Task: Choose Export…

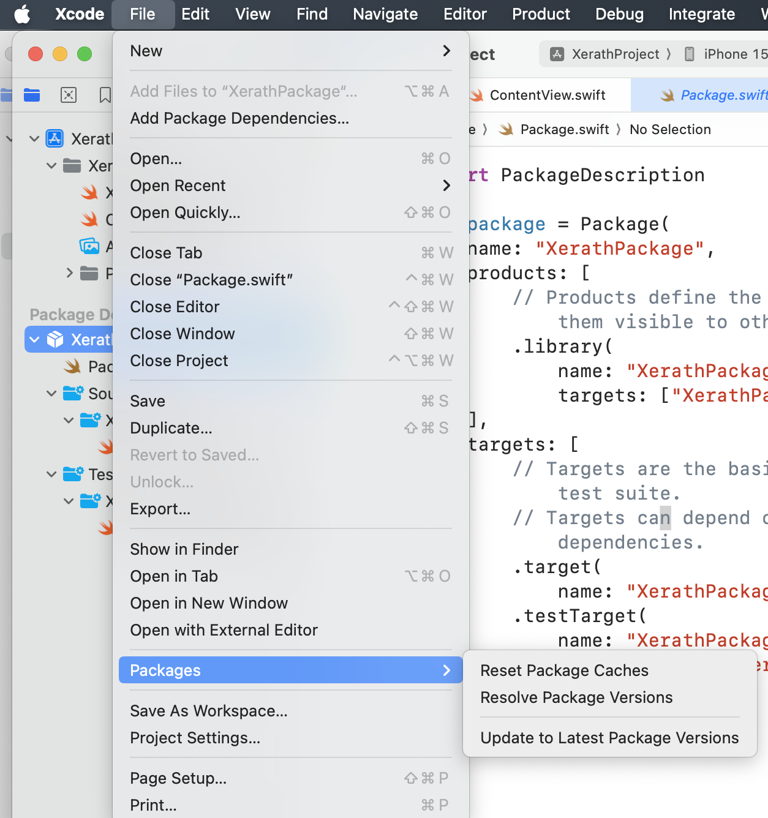Action: click(x=291, y=509)
